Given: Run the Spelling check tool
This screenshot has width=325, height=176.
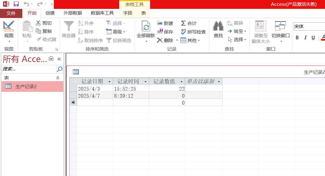Looking at the screenshot, I should pos(193,32).
